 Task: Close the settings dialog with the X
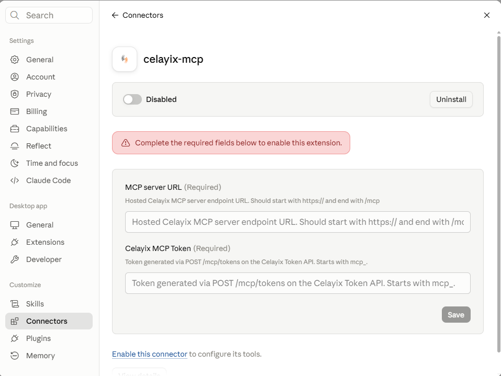pyautogui.click(x=487, y=15)
